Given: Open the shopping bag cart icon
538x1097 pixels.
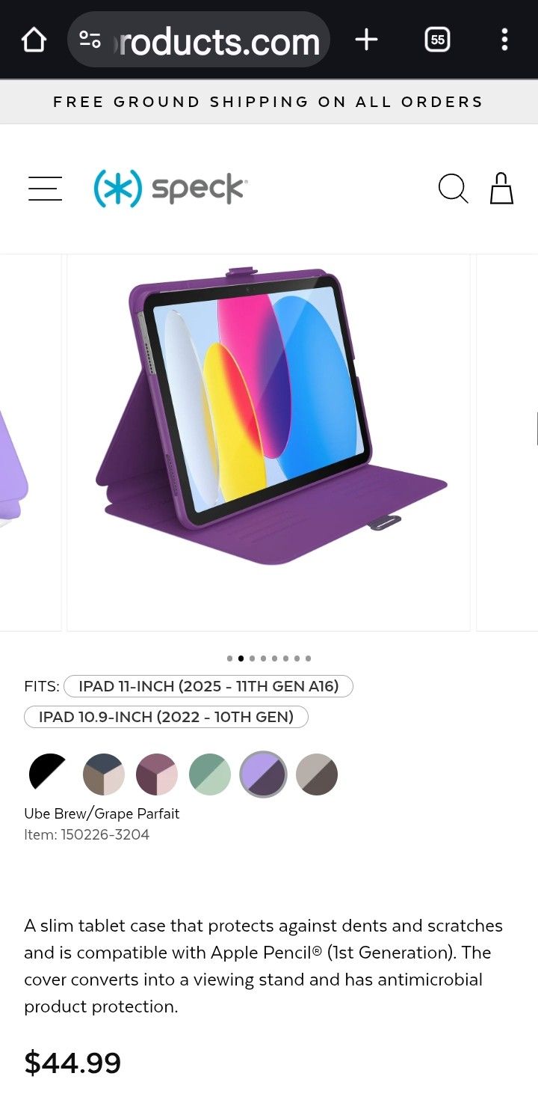Looking at the screenshot, I should [x=501, y=189].
